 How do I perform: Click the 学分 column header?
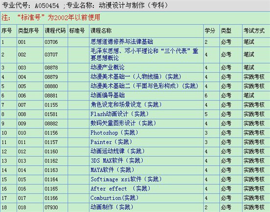tap(210, 31)
